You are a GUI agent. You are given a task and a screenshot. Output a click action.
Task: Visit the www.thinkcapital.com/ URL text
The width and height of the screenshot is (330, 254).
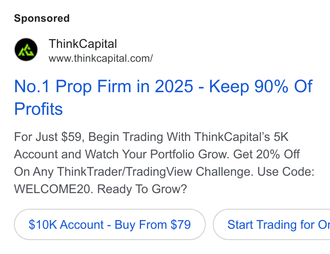pos(101,58)
